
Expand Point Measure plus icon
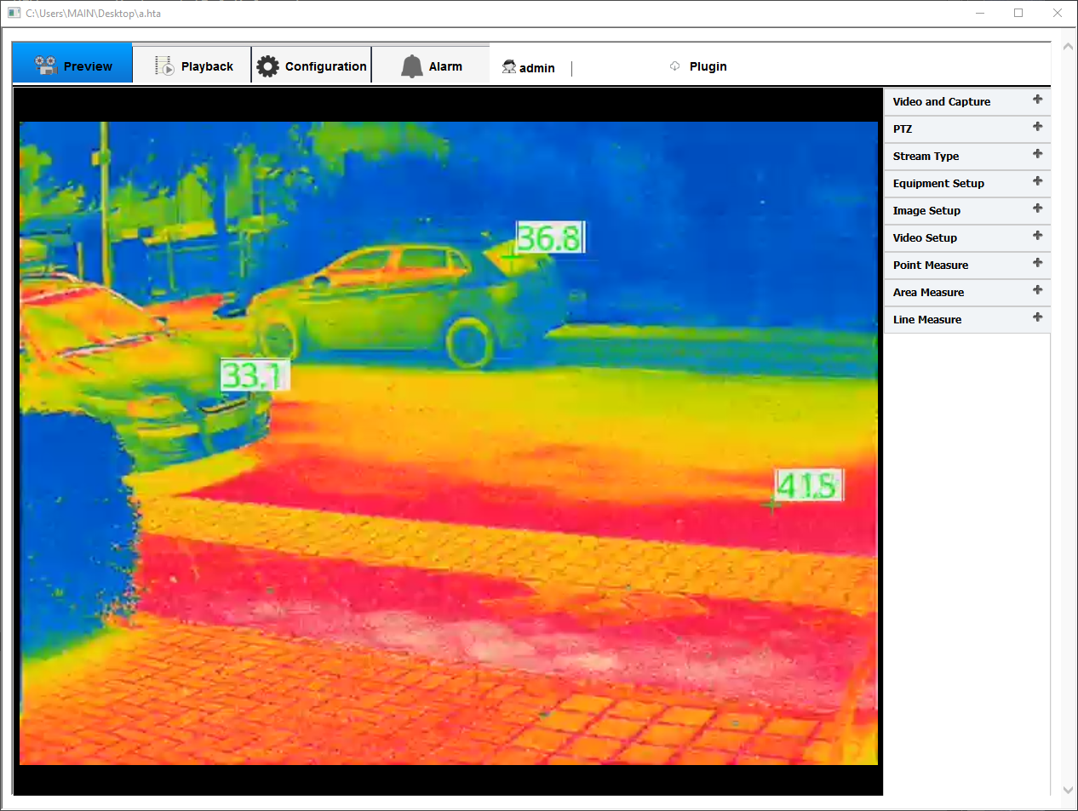[1037, 263]
